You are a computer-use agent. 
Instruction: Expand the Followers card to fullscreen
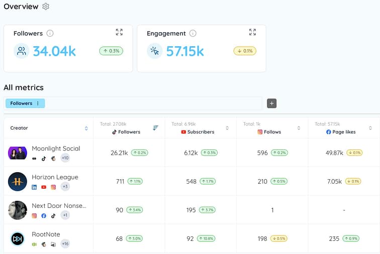point(119,32)
